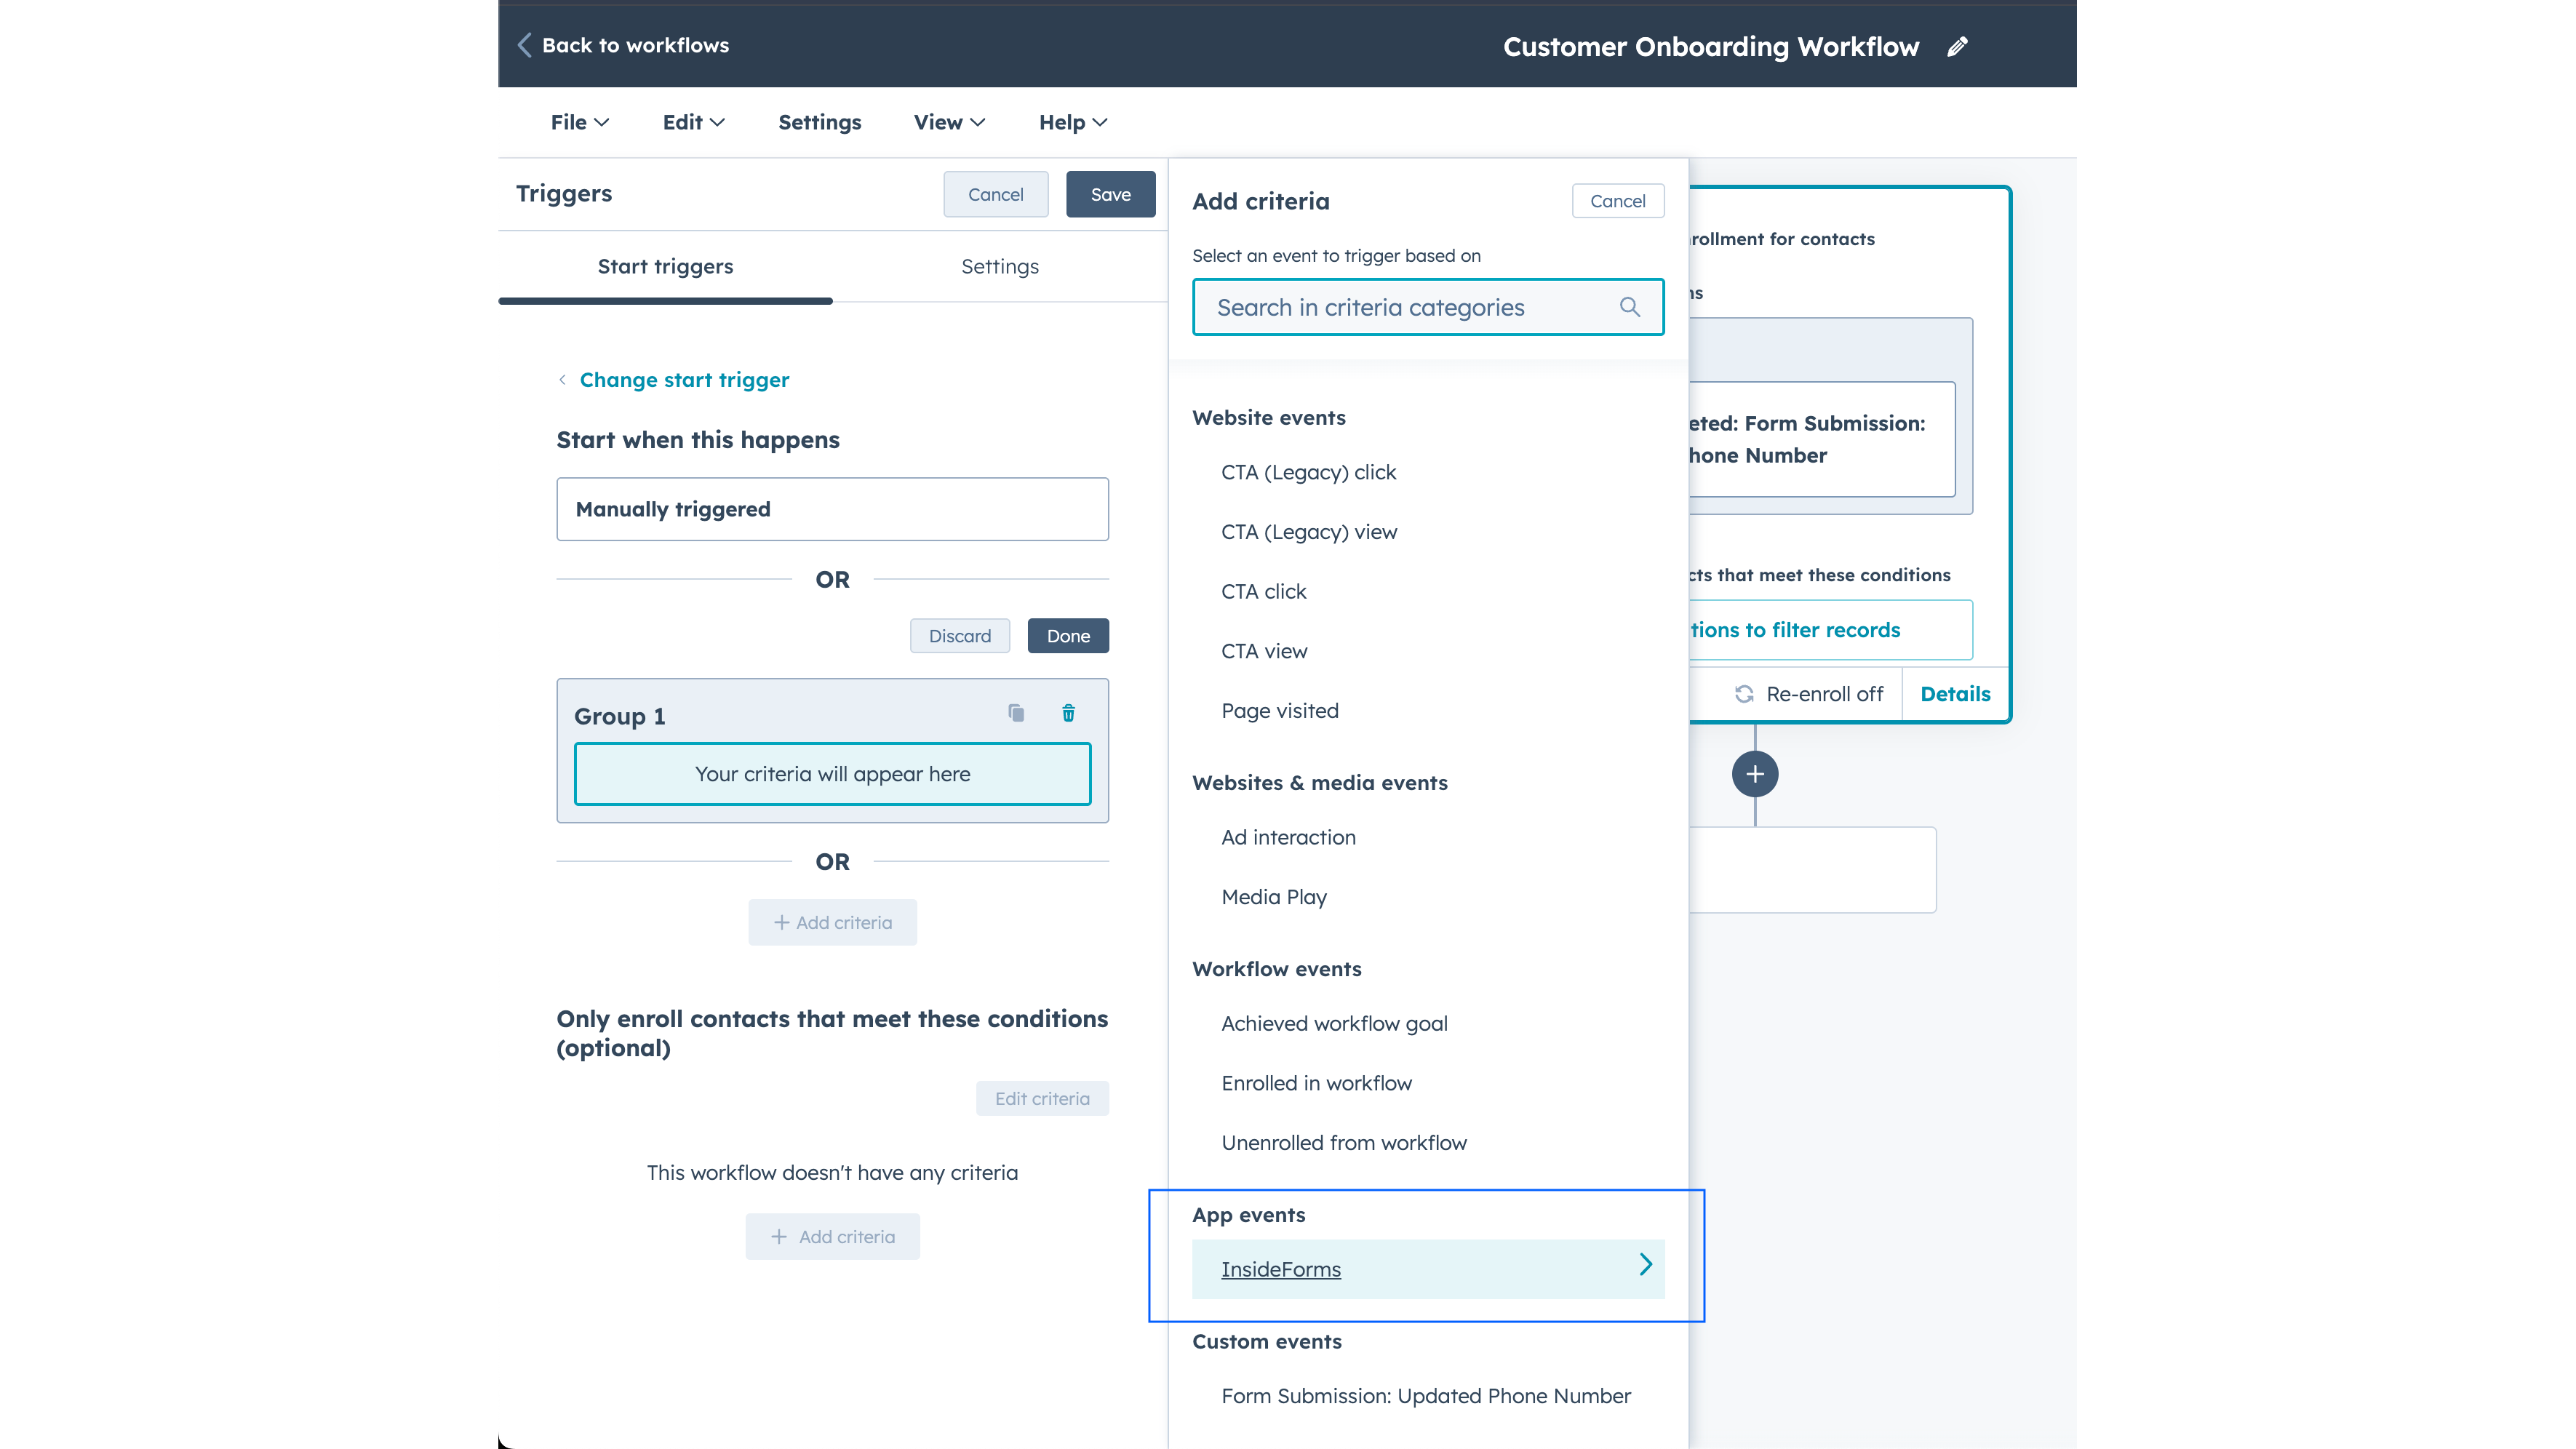Screen dimensions: 2576x1449
Task: Click the Group 1 duplicate icon
Action: (x=1016, y=713)
